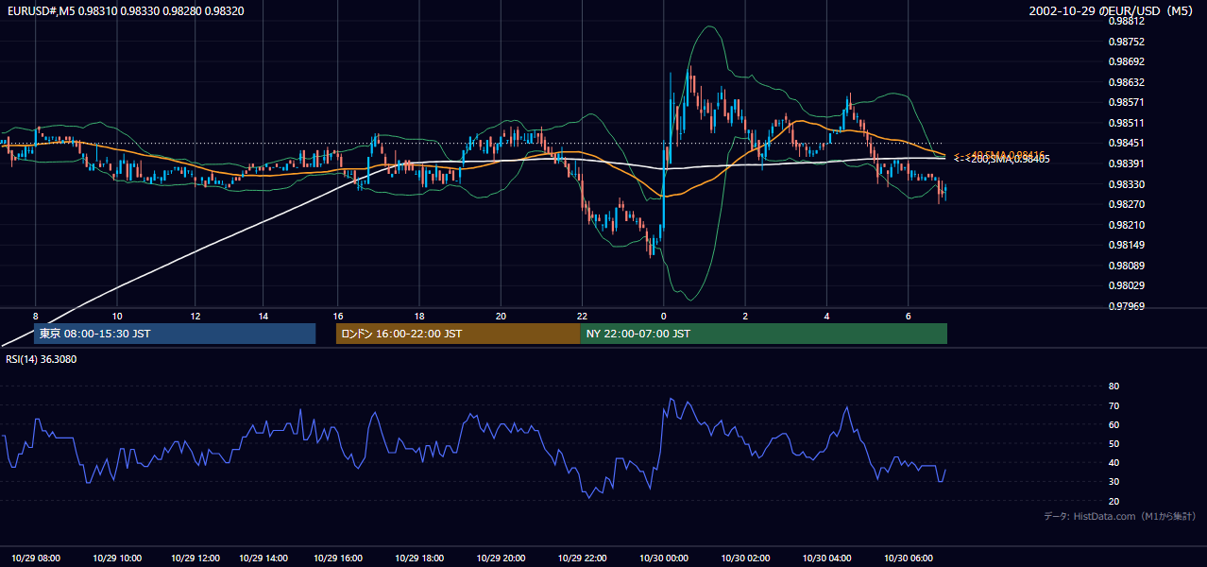This screenshot has height=567, width=1207.
Task: Click hour label 18 on price chart axis
Action: 418,316
